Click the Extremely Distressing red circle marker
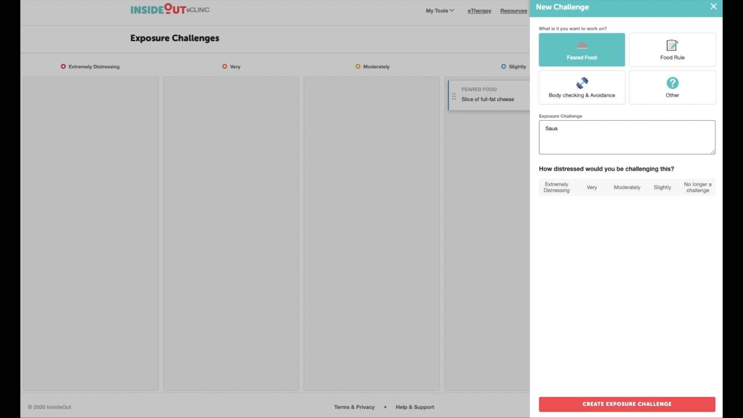The width and height of the screenshot is (743, 418). click(x=63, y=67)
